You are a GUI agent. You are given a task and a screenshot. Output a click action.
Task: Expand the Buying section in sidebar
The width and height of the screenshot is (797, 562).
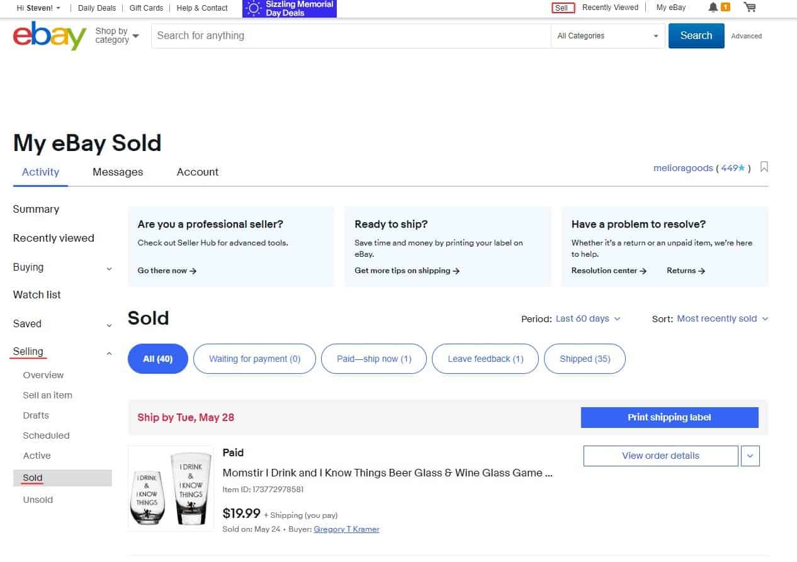click(109, 269)
